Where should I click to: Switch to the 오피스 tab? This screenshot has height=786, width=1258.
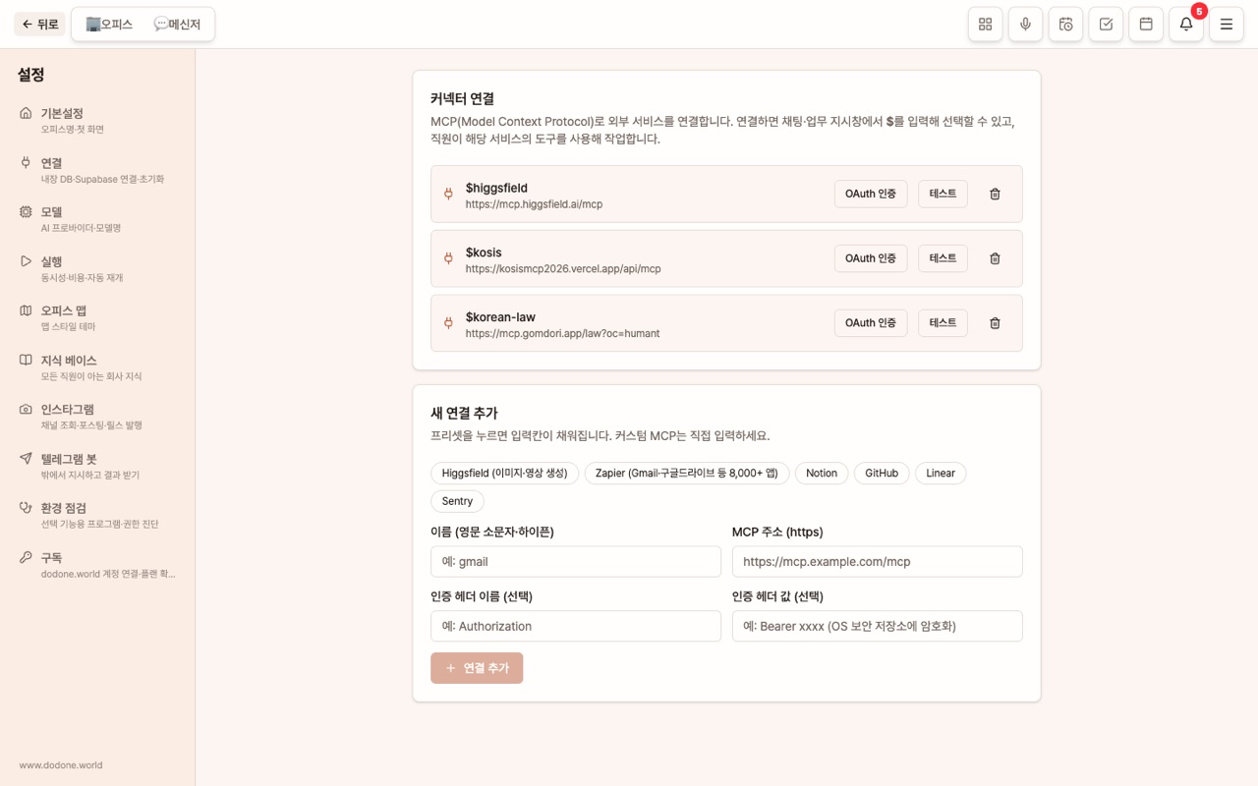click(109, 25)
